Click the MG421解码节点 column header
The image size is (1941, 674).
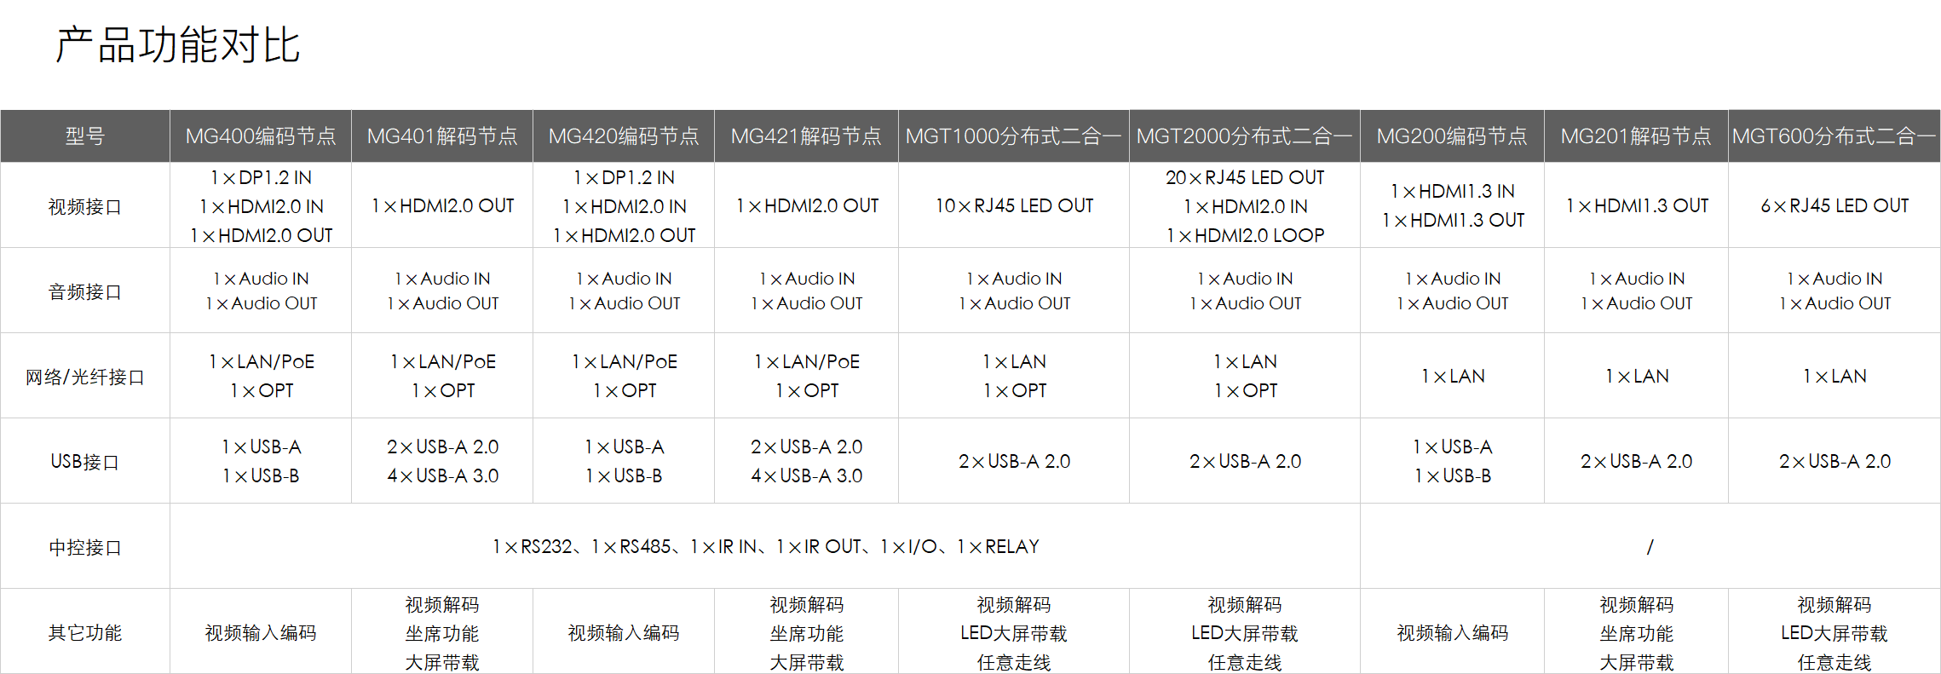point(806,135)
